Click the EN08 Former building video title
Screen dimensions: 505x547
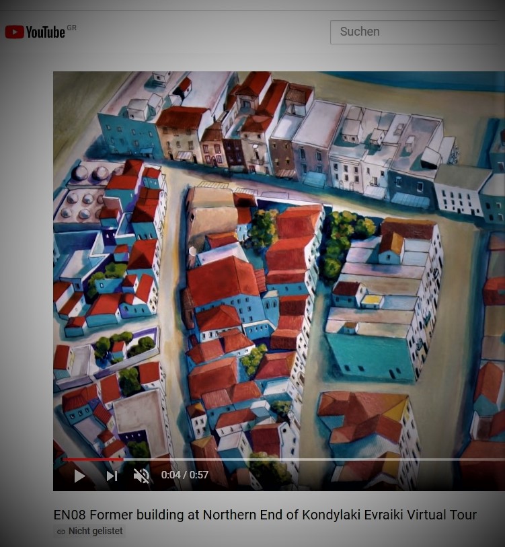[265, 515]
